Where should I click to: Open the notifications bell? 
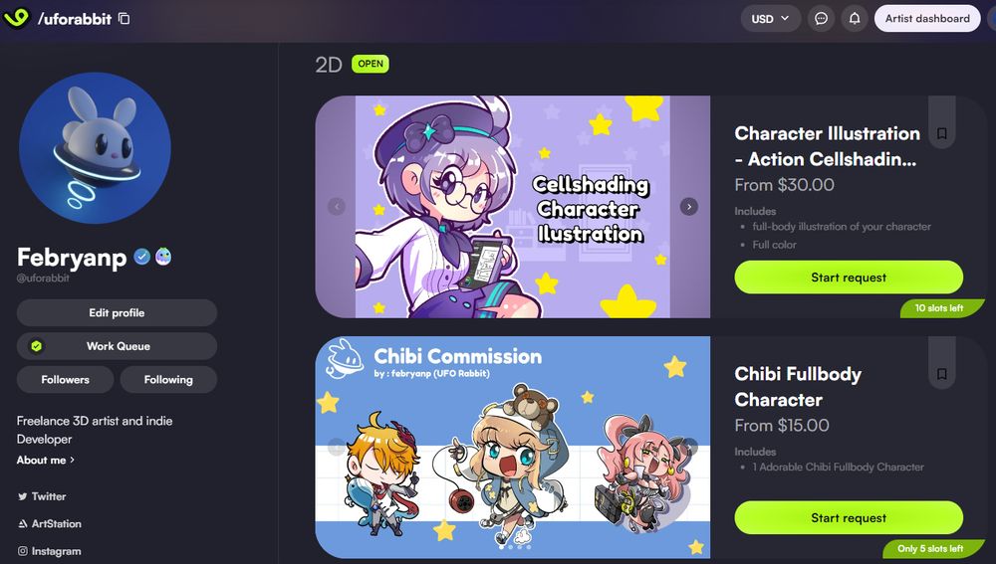coord(855,18)
